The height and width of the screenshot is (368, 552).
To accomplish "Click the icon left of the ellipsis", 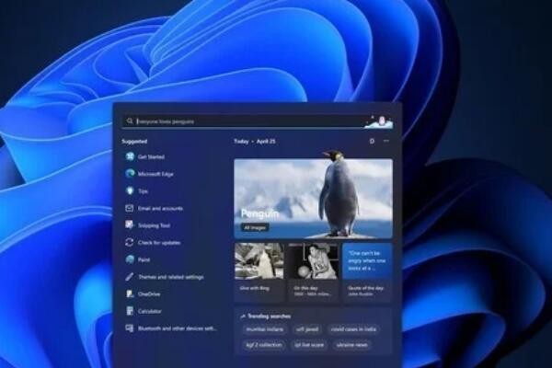I will [372, 141].
